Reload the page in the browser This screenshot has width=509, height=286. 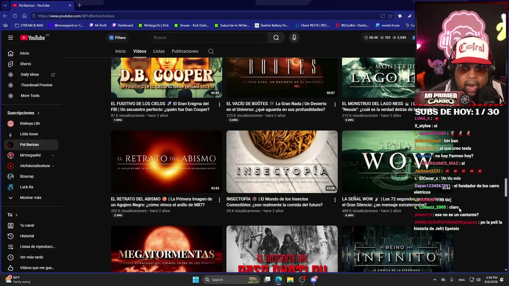[x=15, y=16]
